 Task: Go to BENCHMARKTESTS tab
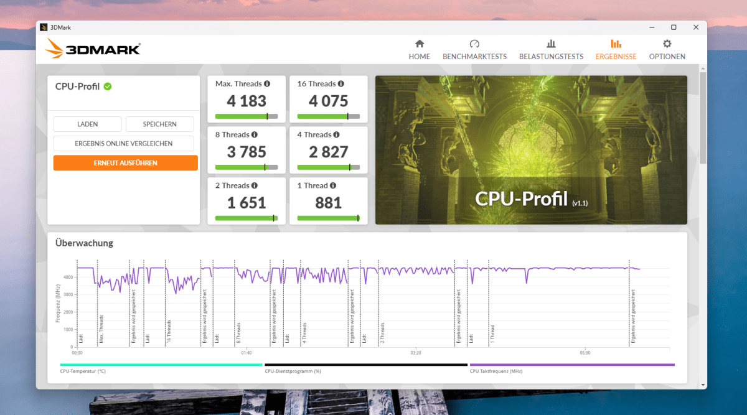(474, 50)
